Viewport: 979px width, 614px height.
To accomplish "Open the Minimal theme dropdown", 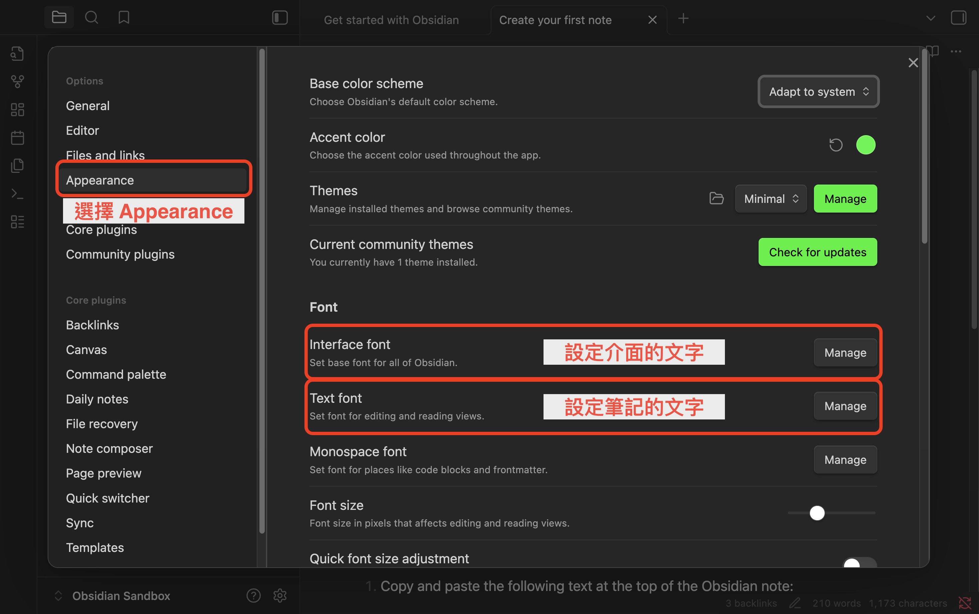I will point(771,199).
